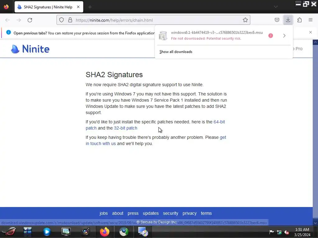Viewport: 318px width, 238px height.
Task: Click the forward navigation arrow
Action: pyautogui.click(x=19, y=20)
